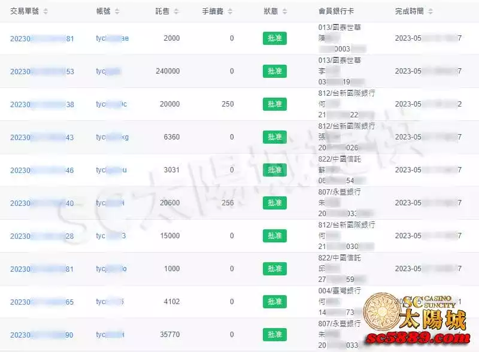Click the 完成時間 column header text
Screen dimensions: 479x352
(410, 11)
